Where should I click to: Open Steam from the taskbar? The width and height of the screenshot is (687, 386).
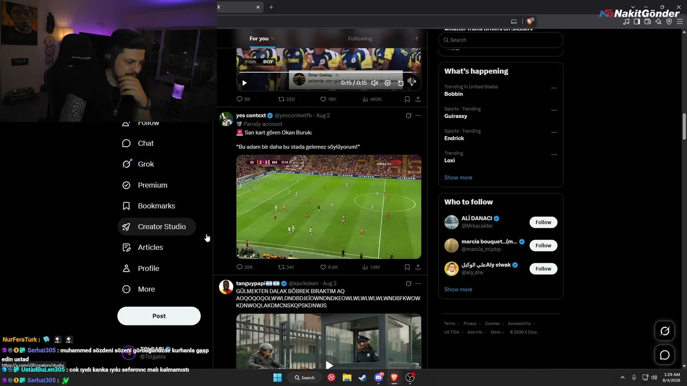tap(362, 377)
